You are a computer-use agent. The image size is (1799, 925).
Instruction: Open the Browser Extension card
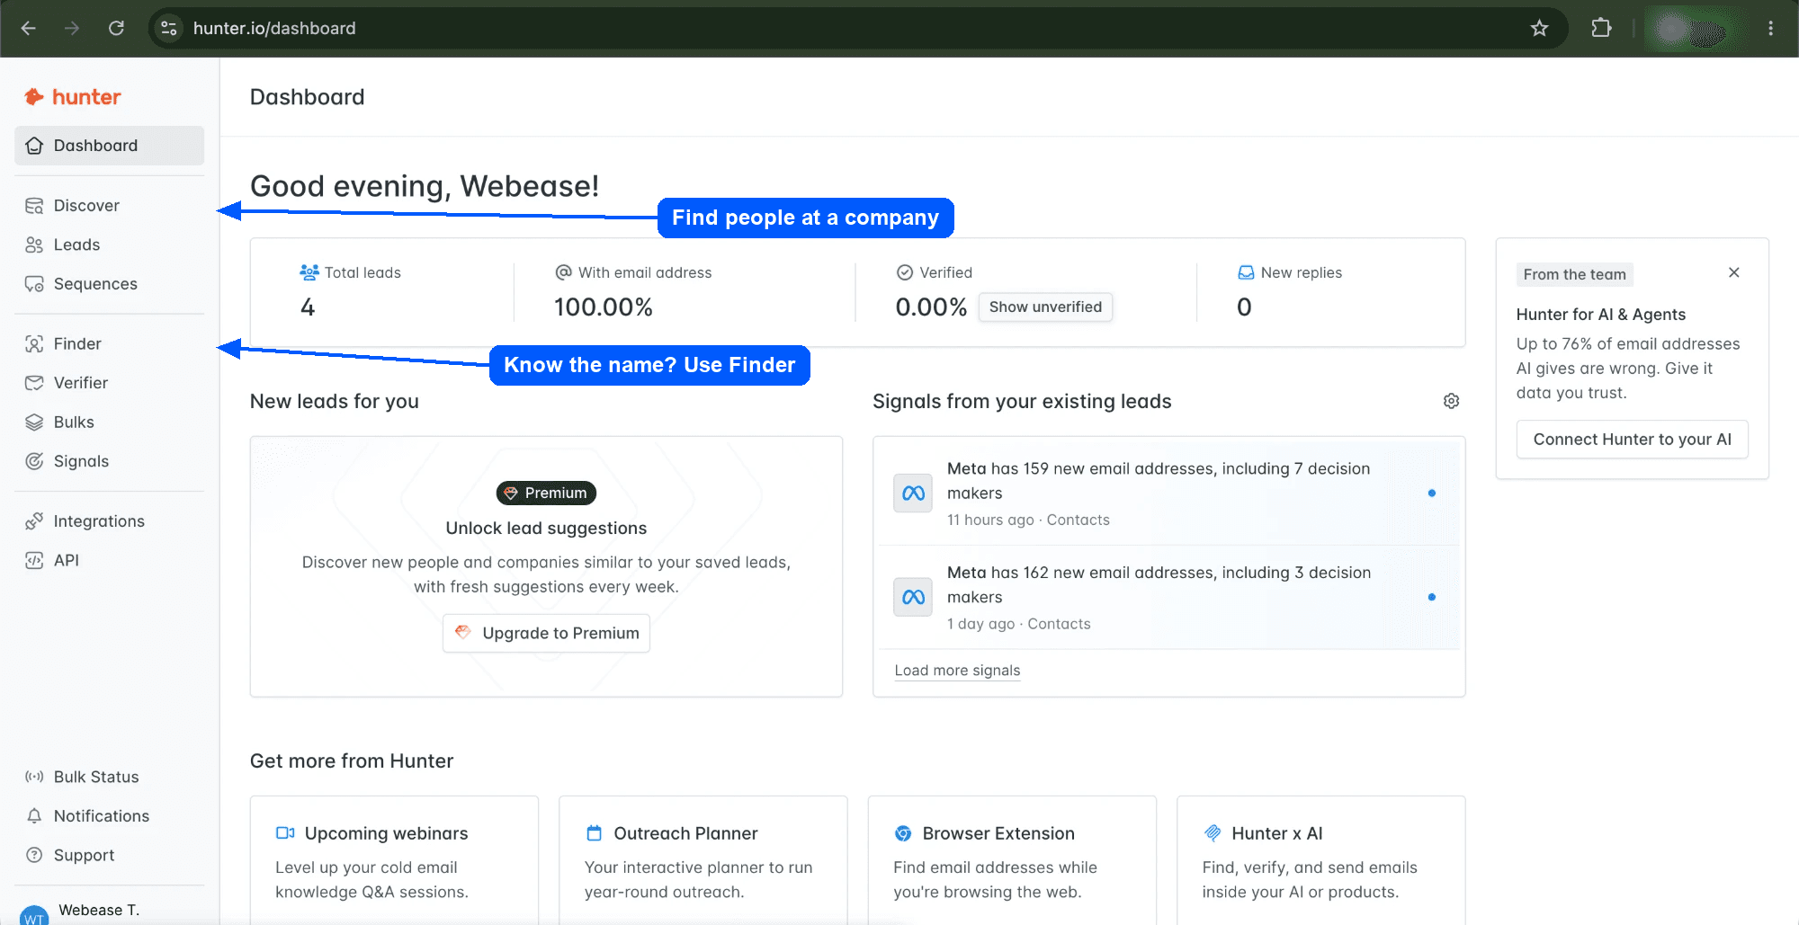(1012, 860)
